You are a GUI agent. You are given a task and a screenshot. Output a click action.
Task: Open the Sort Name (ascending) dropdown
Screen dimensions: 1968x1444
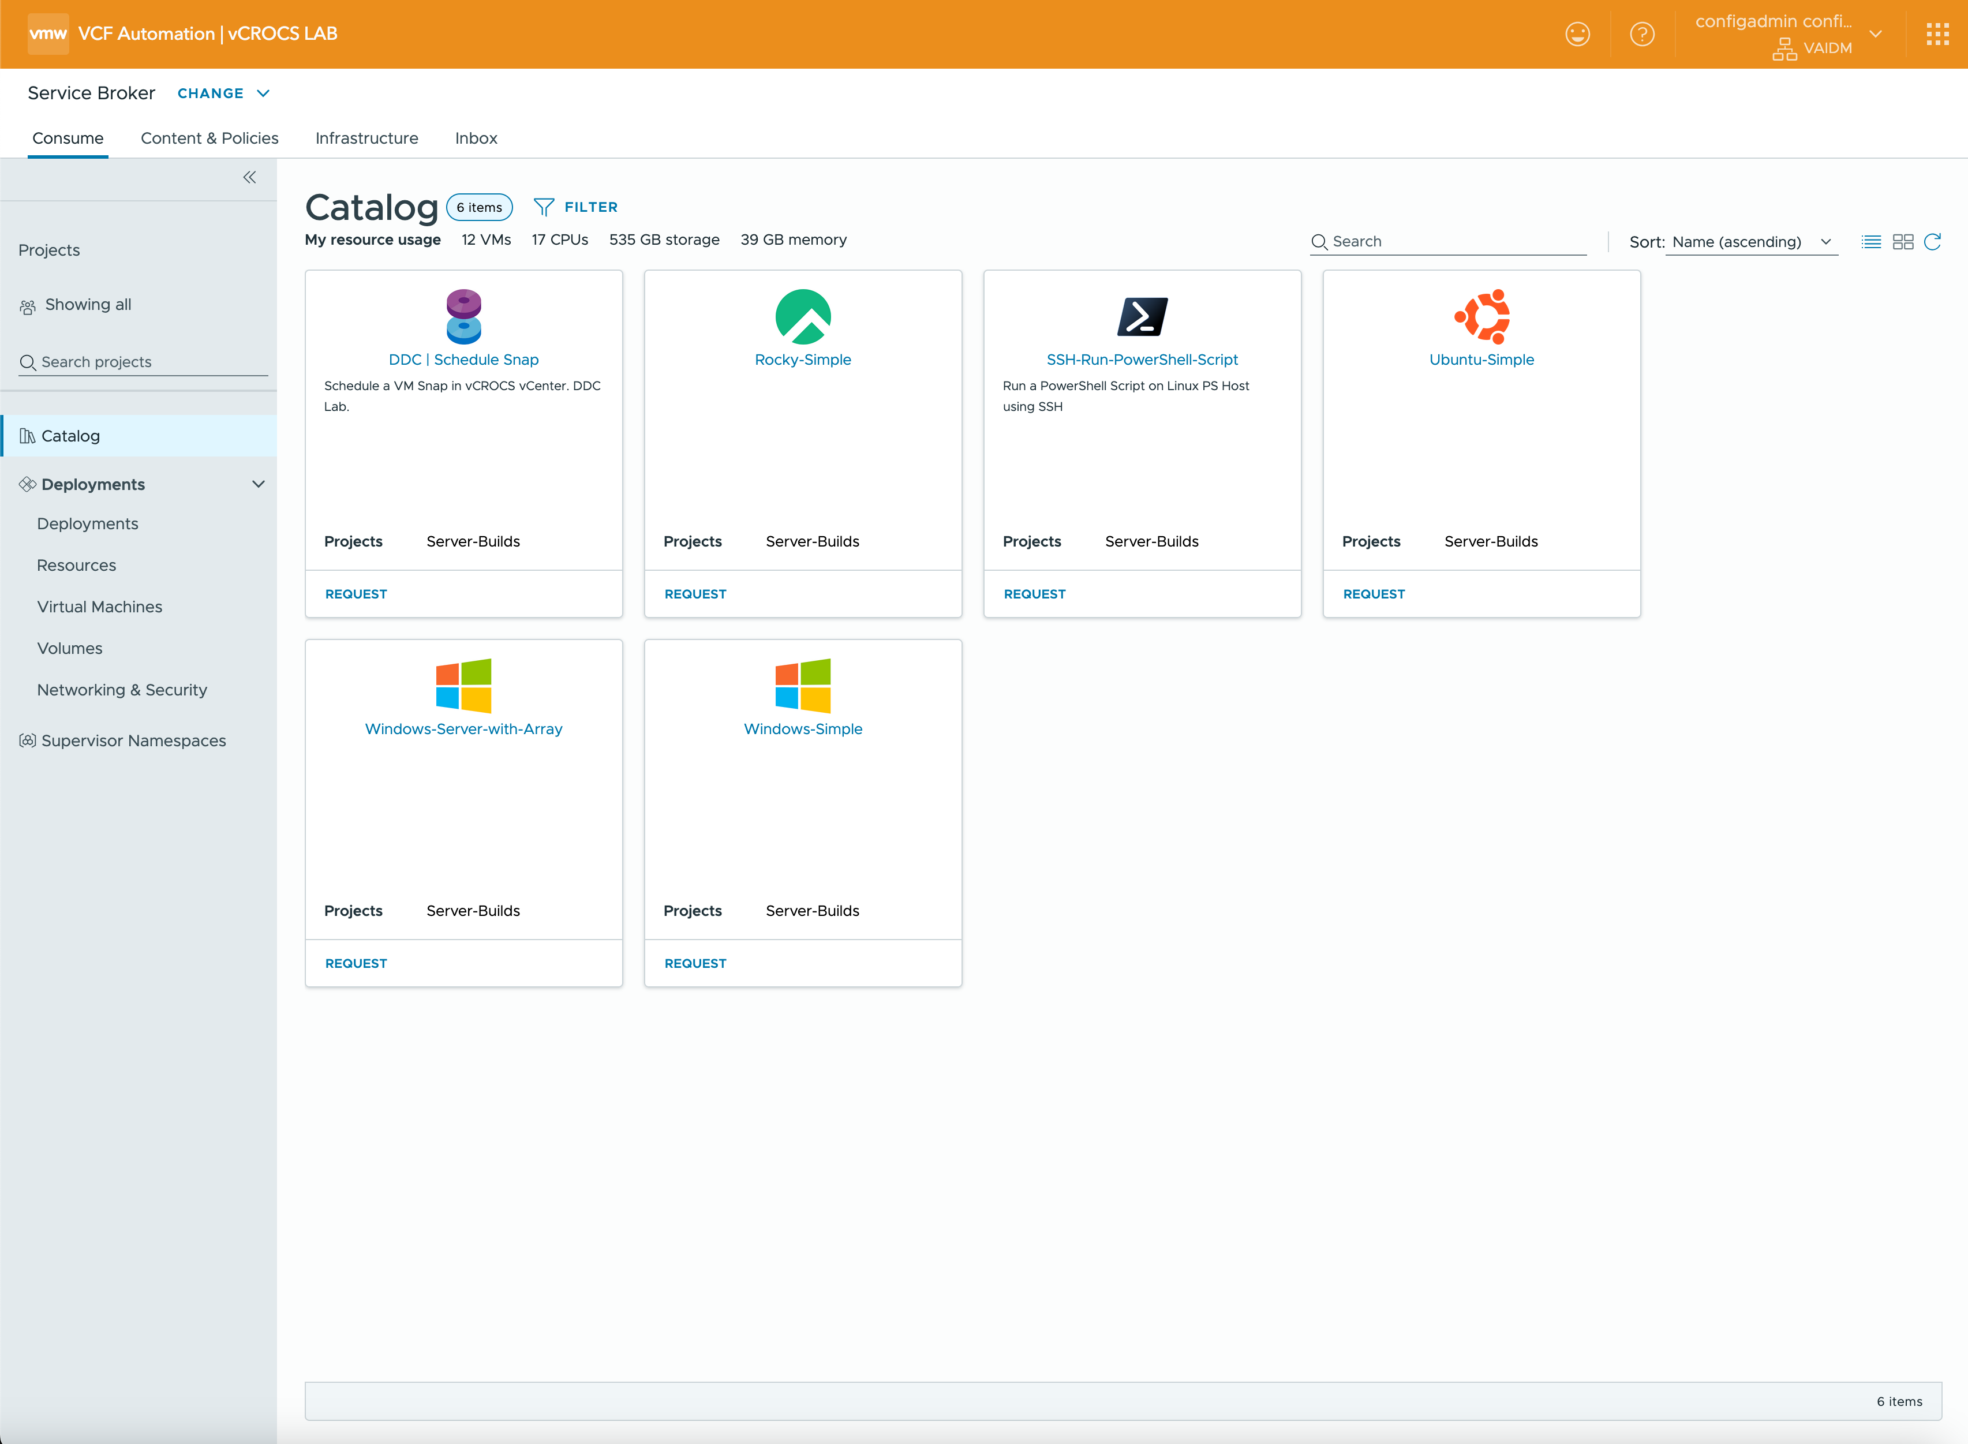1750,242
